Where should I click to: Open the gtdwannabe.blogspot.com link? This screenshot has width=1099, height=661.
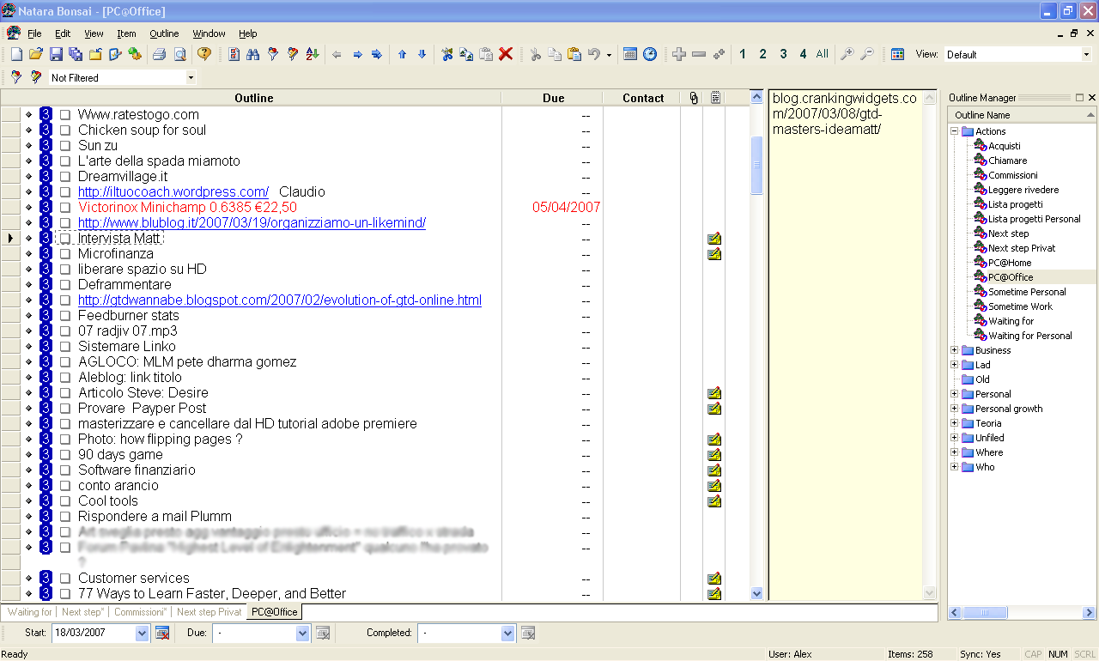(x=280, y=300)
